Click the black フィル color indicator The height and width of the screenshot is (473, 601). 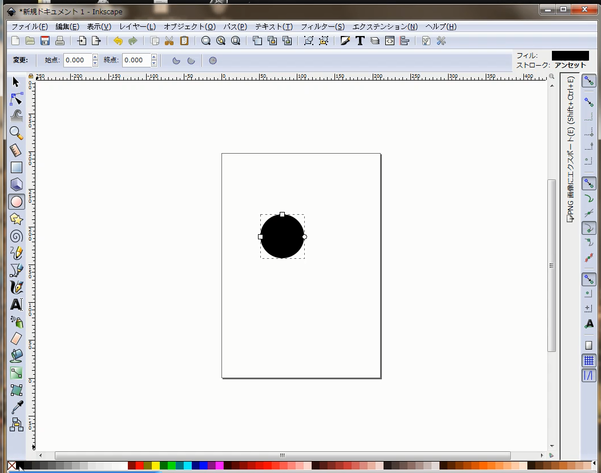(570, 55)
